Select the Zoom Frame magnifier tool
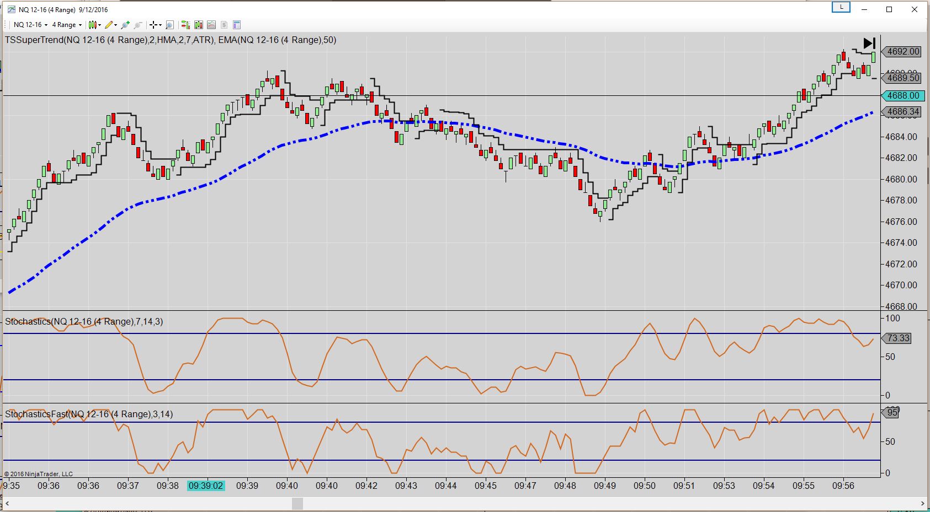The image size is (930, 512). 169,25
